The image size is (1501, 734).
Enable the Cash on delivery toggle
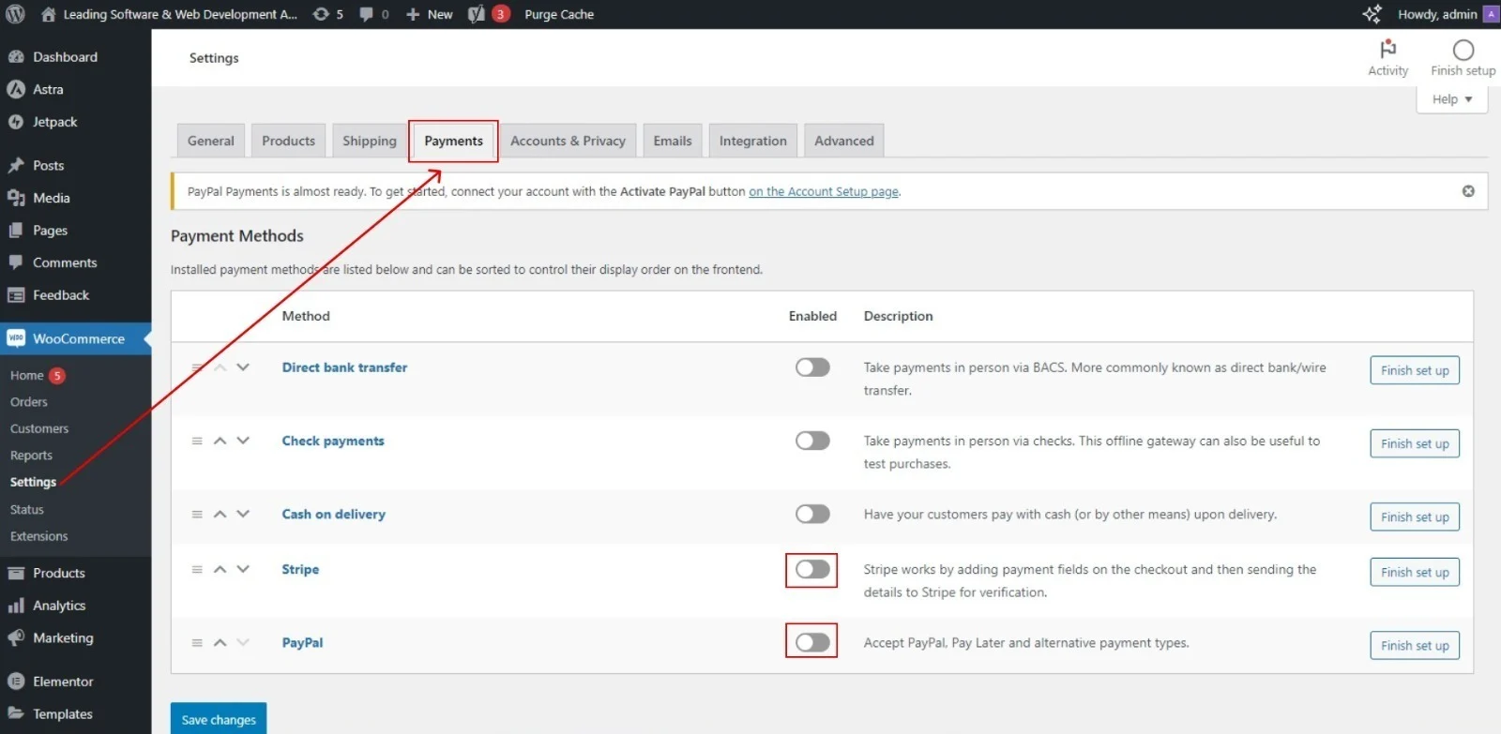812,514
